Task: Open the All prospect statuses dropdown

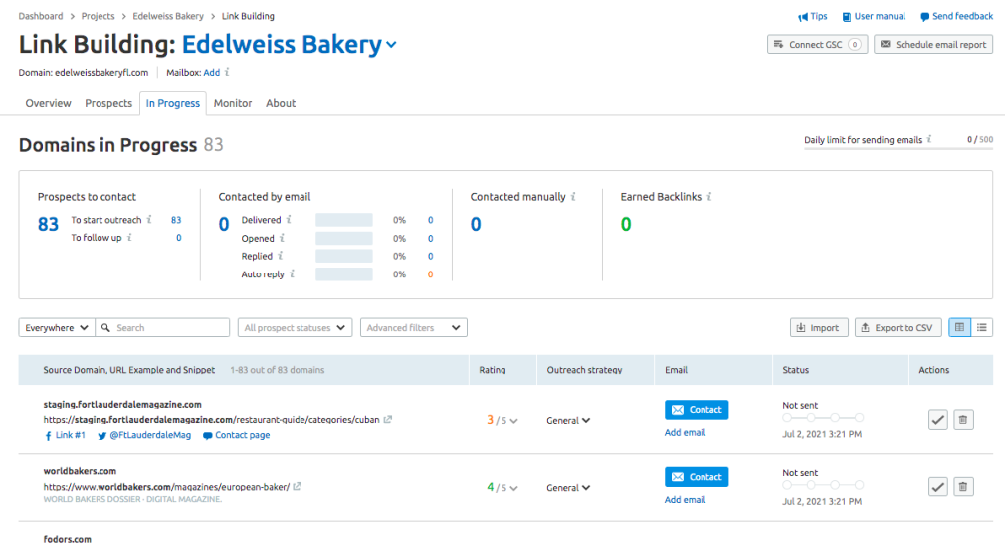Action: point(296,327)
